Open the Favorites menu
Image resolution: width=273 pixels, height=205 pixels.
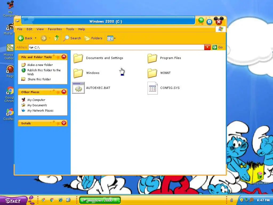point(55,29)
